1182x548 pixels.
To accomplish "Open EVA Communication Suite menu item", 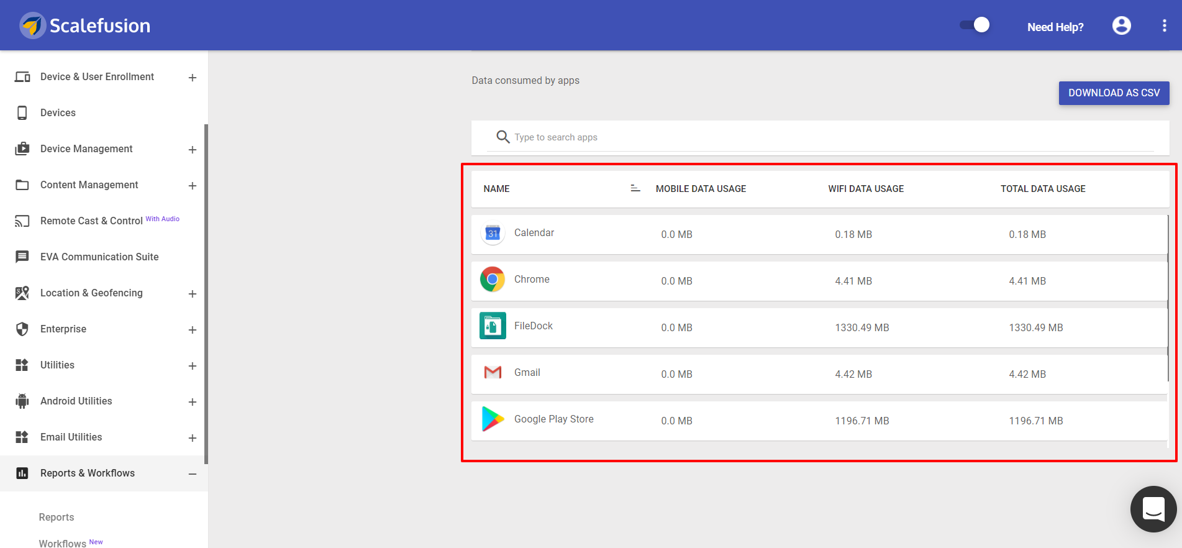I will (99, 257).
